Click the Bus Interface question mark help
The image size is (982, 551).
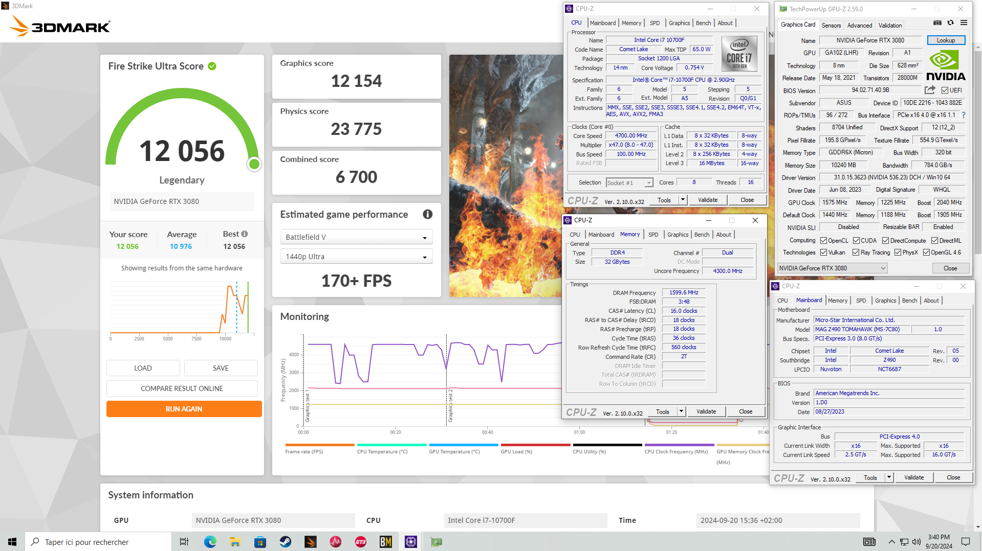964,115
